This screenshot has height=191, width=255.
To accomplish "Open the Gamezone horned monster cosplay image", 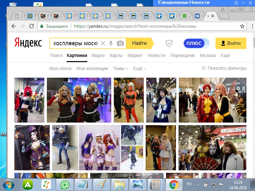I will (212, 148).
